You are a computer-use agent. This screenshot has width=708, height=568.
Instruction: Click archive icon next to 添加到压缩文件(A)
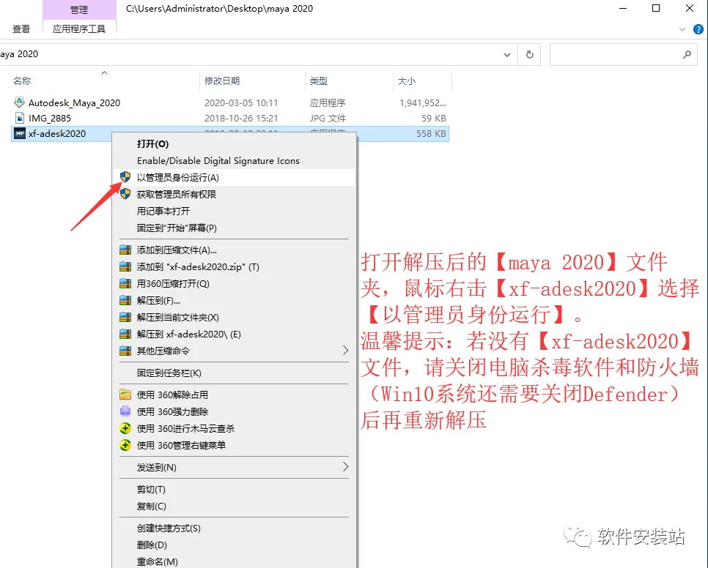[125, 250]
